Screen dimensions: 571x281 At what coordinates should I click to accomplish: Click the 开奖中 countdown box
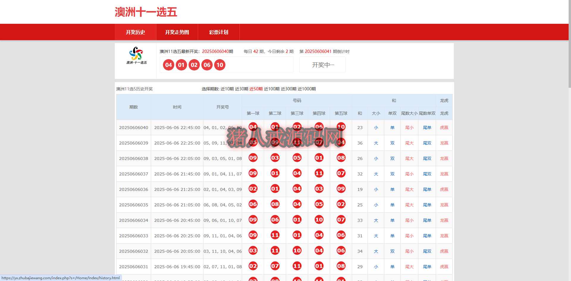pyautogui.click(x=322, y=65)
